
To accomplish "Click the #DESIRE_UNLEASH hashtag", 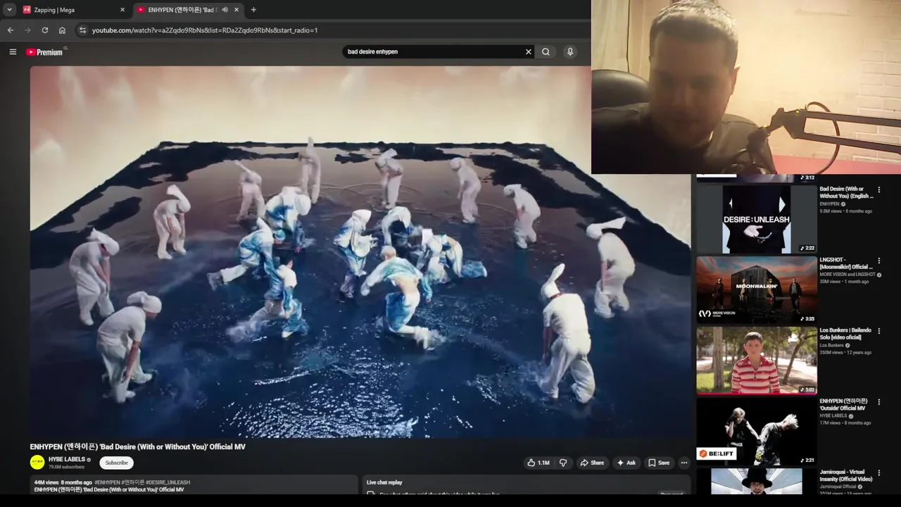I will coord(168,482).
